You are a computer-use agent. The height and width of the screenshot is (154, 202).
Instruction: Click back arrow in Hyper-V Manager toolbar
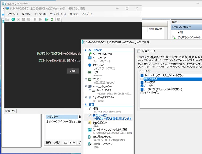[x=3, y=15]
